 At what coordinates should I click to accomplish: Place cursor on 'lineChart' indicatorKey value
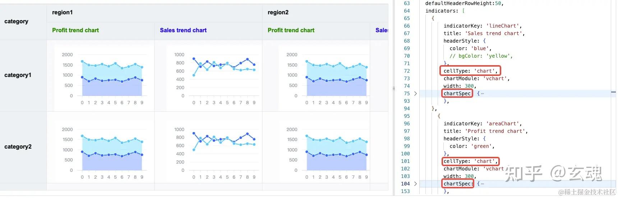502,26
